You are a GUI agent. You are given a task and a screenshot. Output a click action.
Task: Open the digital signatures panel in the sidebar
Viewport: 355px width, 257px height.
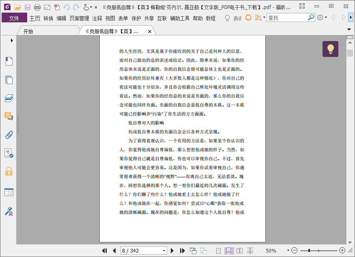click(9, 153)
